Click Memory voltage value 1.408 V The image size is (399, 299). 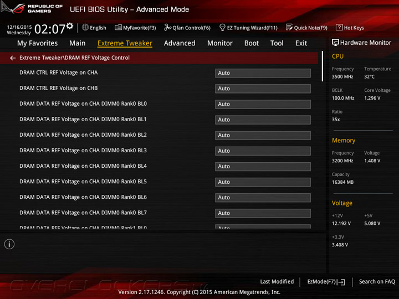point(372,161)
